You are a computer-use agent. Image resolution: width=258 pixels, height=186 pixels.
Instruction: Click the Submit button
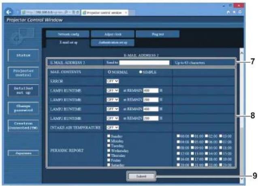pyautogui.click(x=141, y=176)
